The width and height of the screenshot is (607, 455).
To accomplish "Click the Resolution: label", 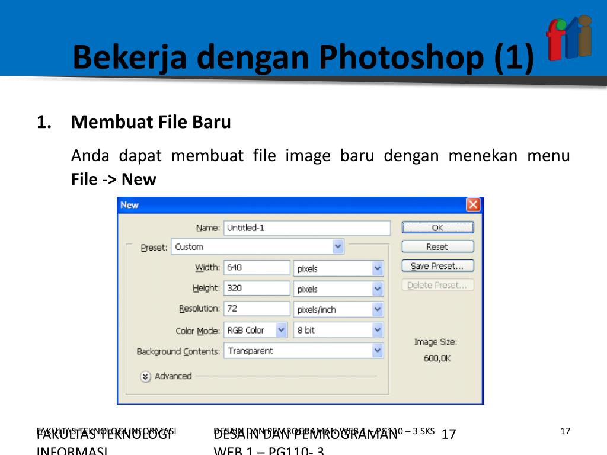I will point(199,309).
